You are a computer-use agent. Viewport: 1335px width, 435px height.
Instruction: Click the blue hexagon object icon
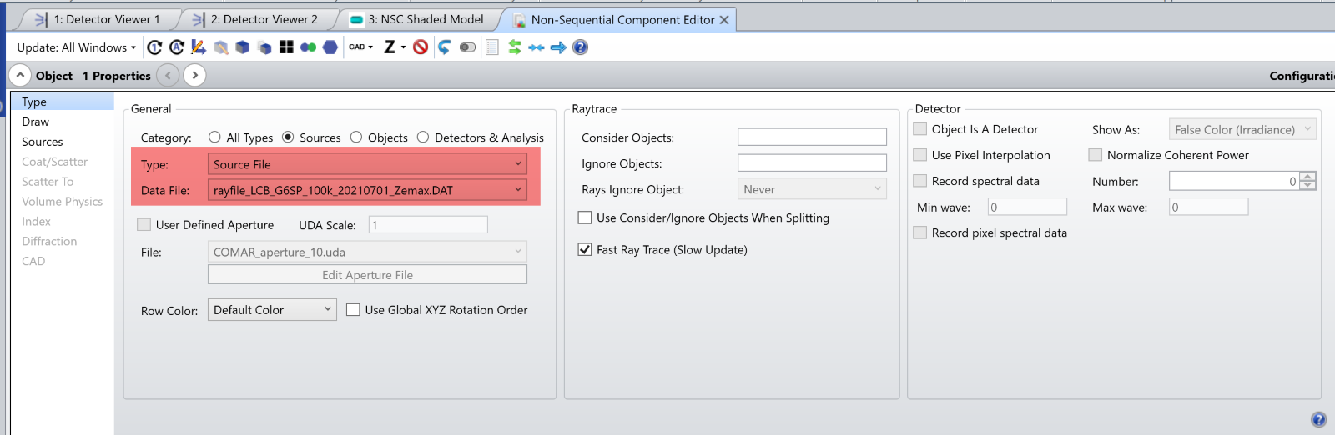pyautogui.click(x=330, y=47)
